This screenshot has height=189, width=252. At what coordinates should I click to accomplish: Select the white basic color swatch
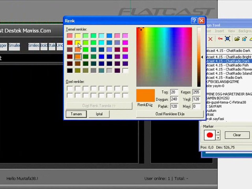point(125,71)
